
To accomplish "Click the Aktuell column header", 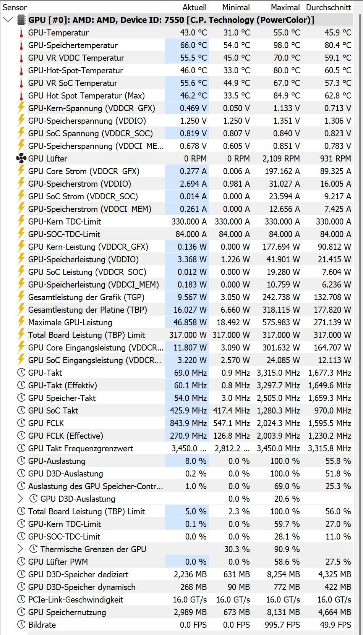I will pos(187,7).
